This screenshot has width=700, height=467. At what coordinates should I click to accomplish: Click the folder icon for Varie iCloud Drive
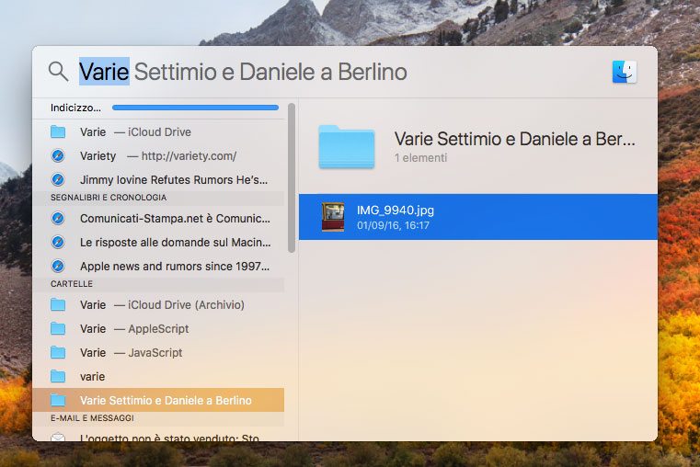[x=58, y=131]
